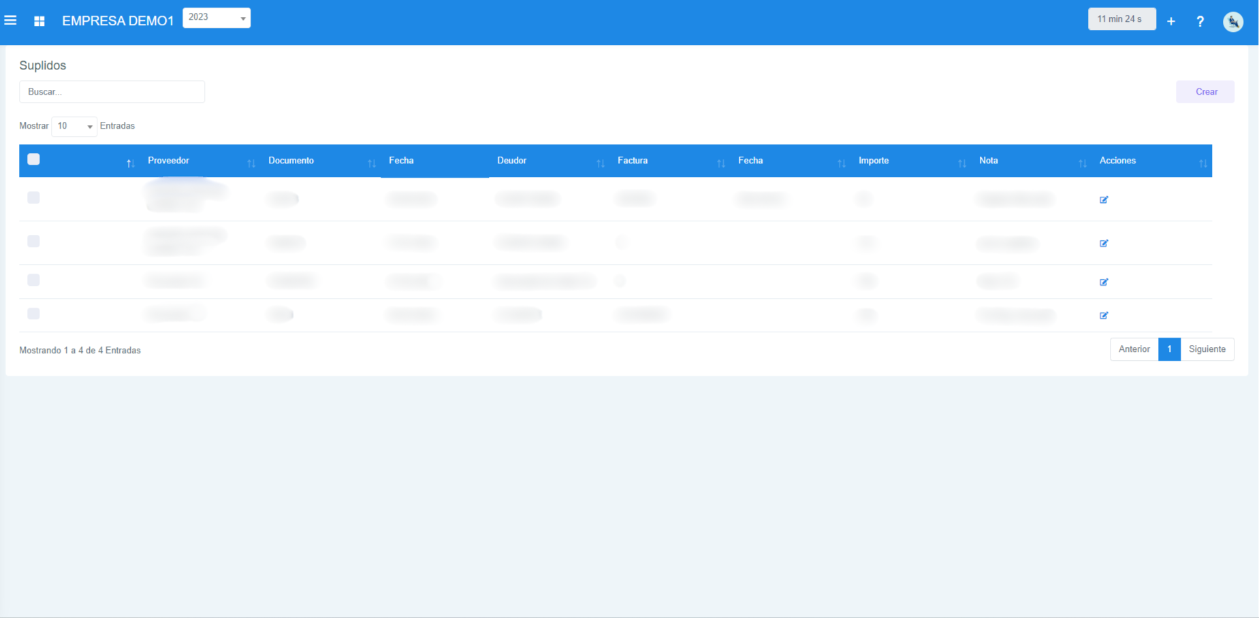The height and width of the screenshot is (618, 1259).
Task: Sort table by Deudor column
Action: tap(512, 161)
